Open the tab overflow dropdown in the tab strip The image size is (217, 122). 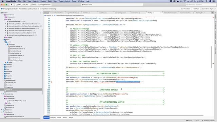click(212, 13)
